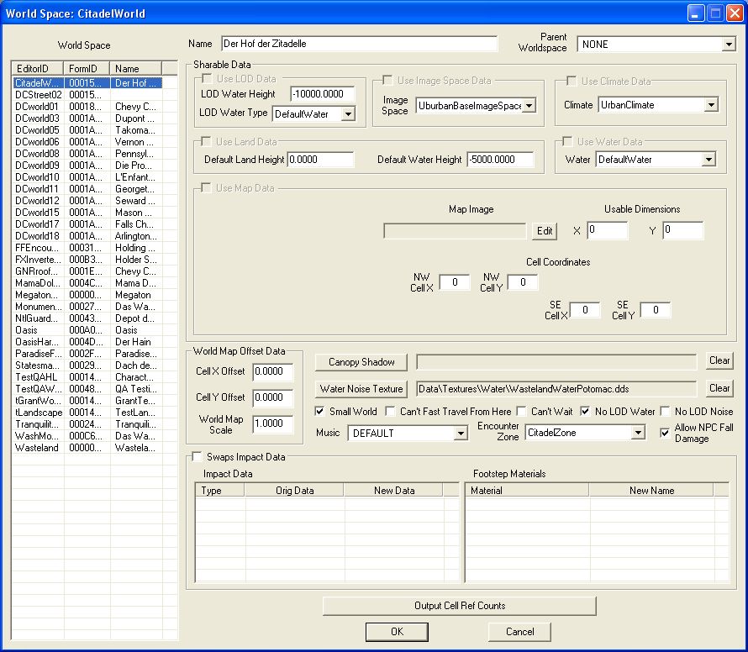
Task: Select the Oasis world space row
Action: click(87, 330)
